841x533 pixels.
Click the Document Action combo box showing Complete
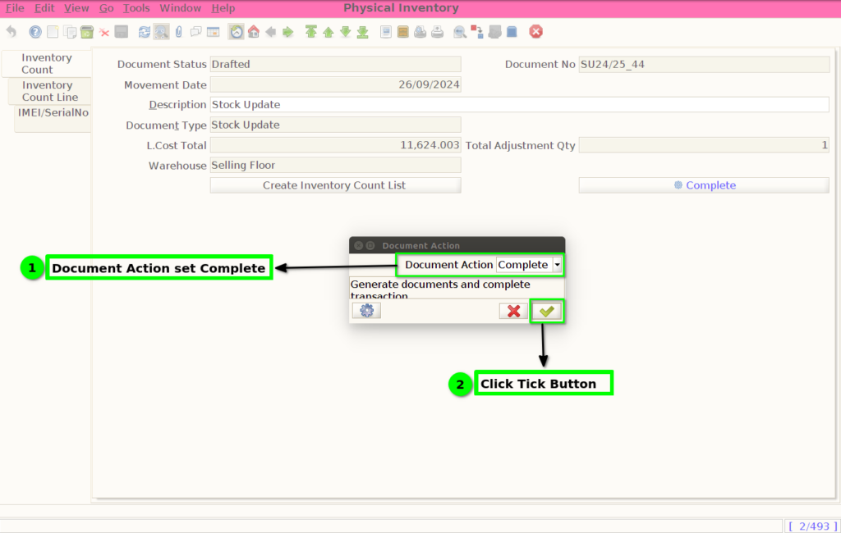[x=528, y=265]
